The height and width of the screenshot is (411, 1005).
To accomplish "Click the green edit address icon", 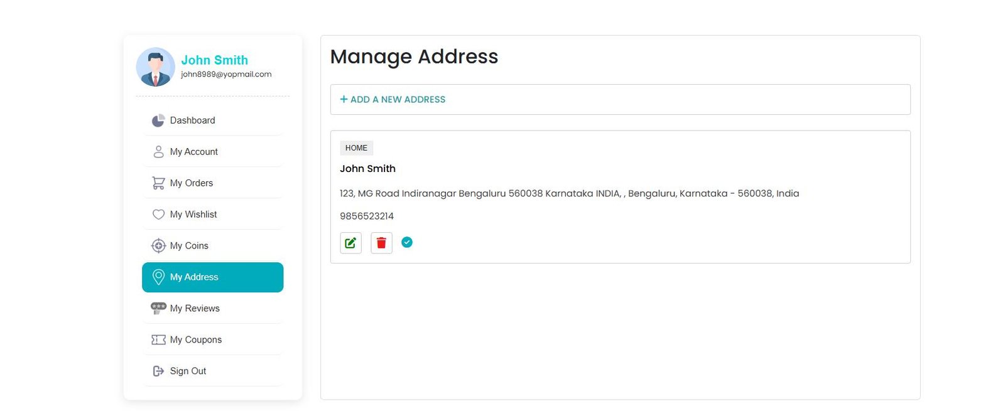I will tap(350, 243).
